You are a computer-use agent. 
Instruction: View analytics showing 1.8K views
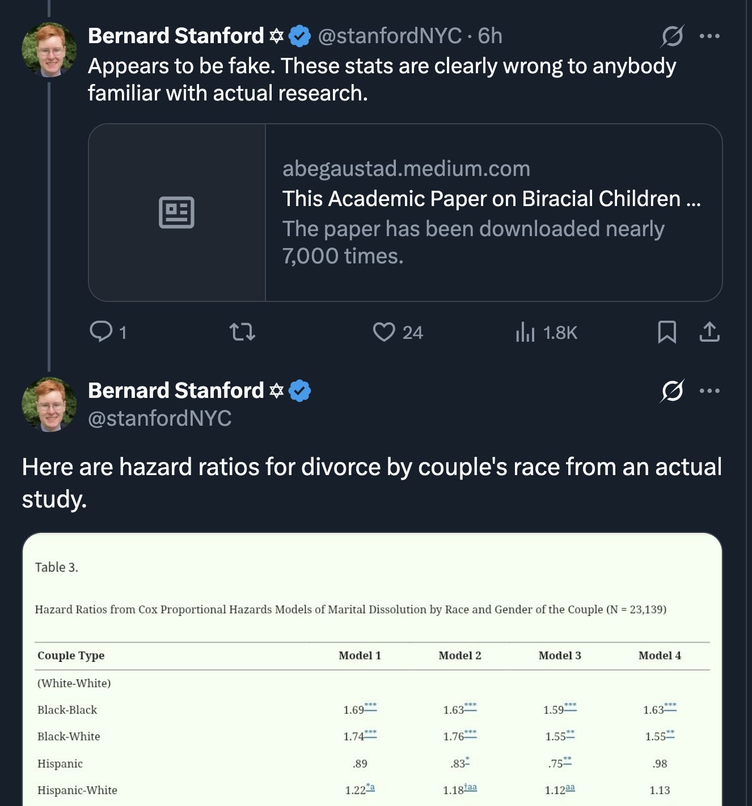(x=526, y=332)
